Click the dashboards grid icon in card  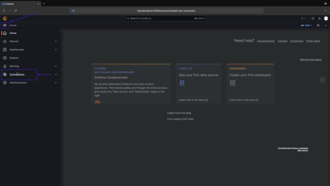232,83
